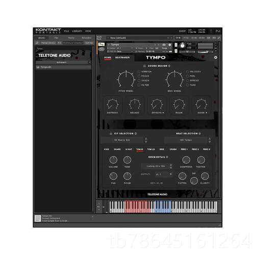Click the instrument info icon beside camera

(x=170, y=45)
